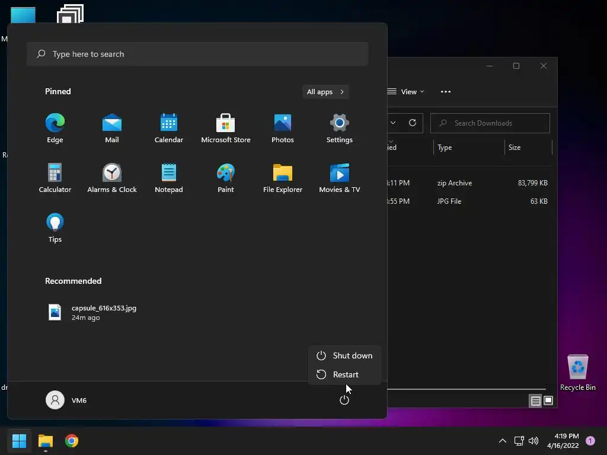Click the power button in Start menu

[x=344, y=400]
